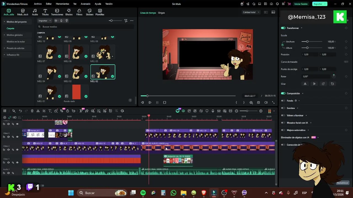This screenshot has height=198, width=353.
Task: Select the crop tool in timeline toolbar
Action: pyautogui.click(x=44, y=111)
